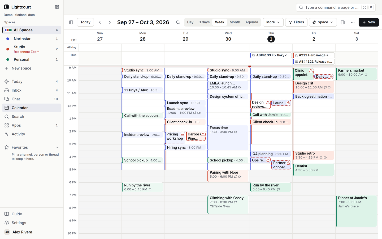Screen dimensions: 382x239
Task: Go to previous week arrow
Action: tap(100, 22)
